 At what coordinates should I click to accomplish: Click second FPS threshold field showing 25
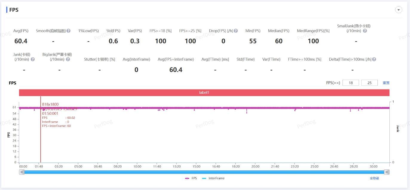369,83
